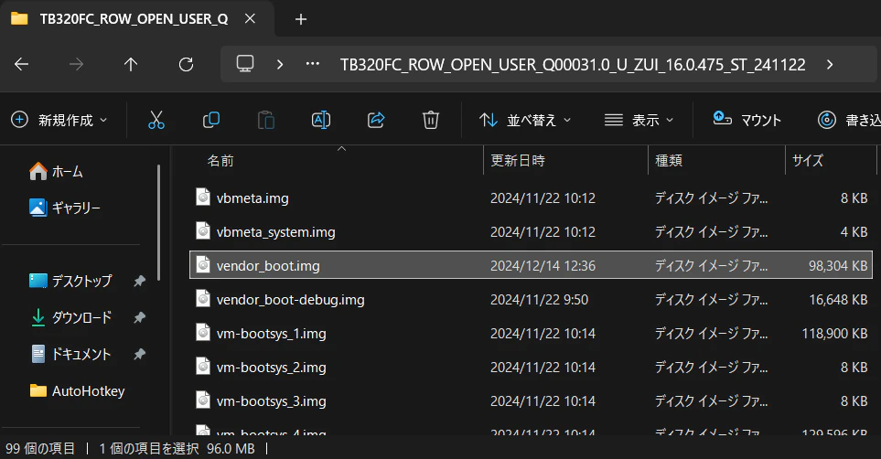The height and width of the screenshot is (459, 881).
Task: Refresh the folder view
Action: click(186, 65)
